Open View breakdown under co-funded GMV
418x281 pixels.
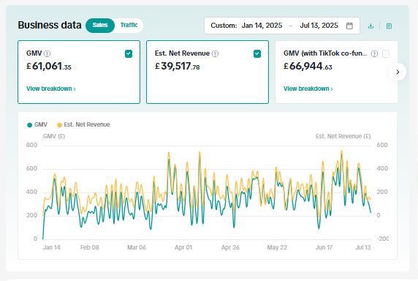pyautogui.click(x=308, y=89)
